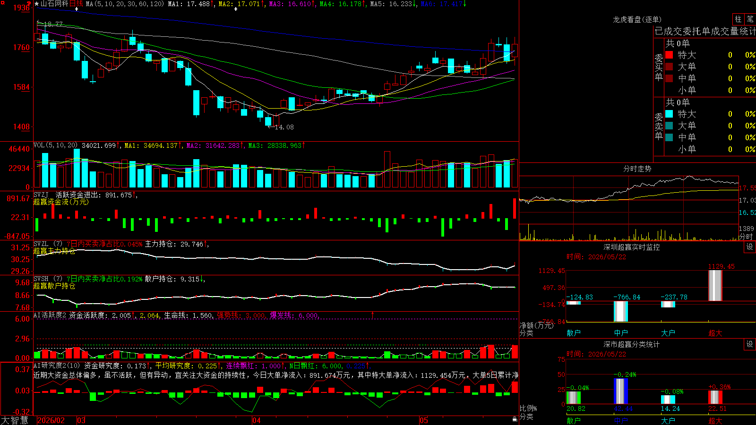Click the MA5: 16.233 value
This screenshot has width=756, height=425.
click(x=391, y=4)
